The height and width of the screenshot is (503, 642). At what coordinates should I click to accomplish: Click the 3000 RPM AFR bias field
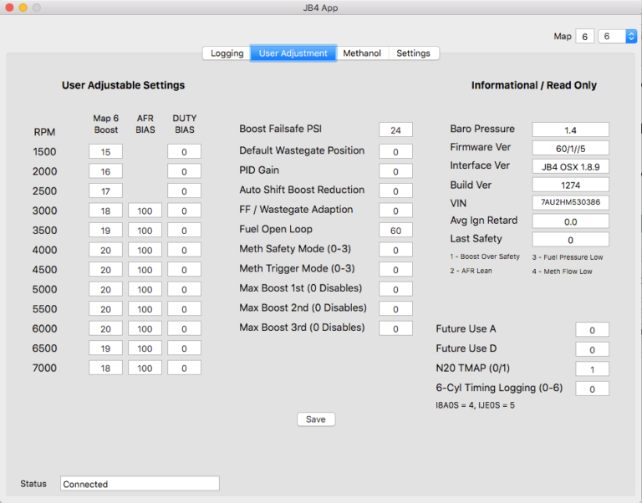[x=145, y=211]
